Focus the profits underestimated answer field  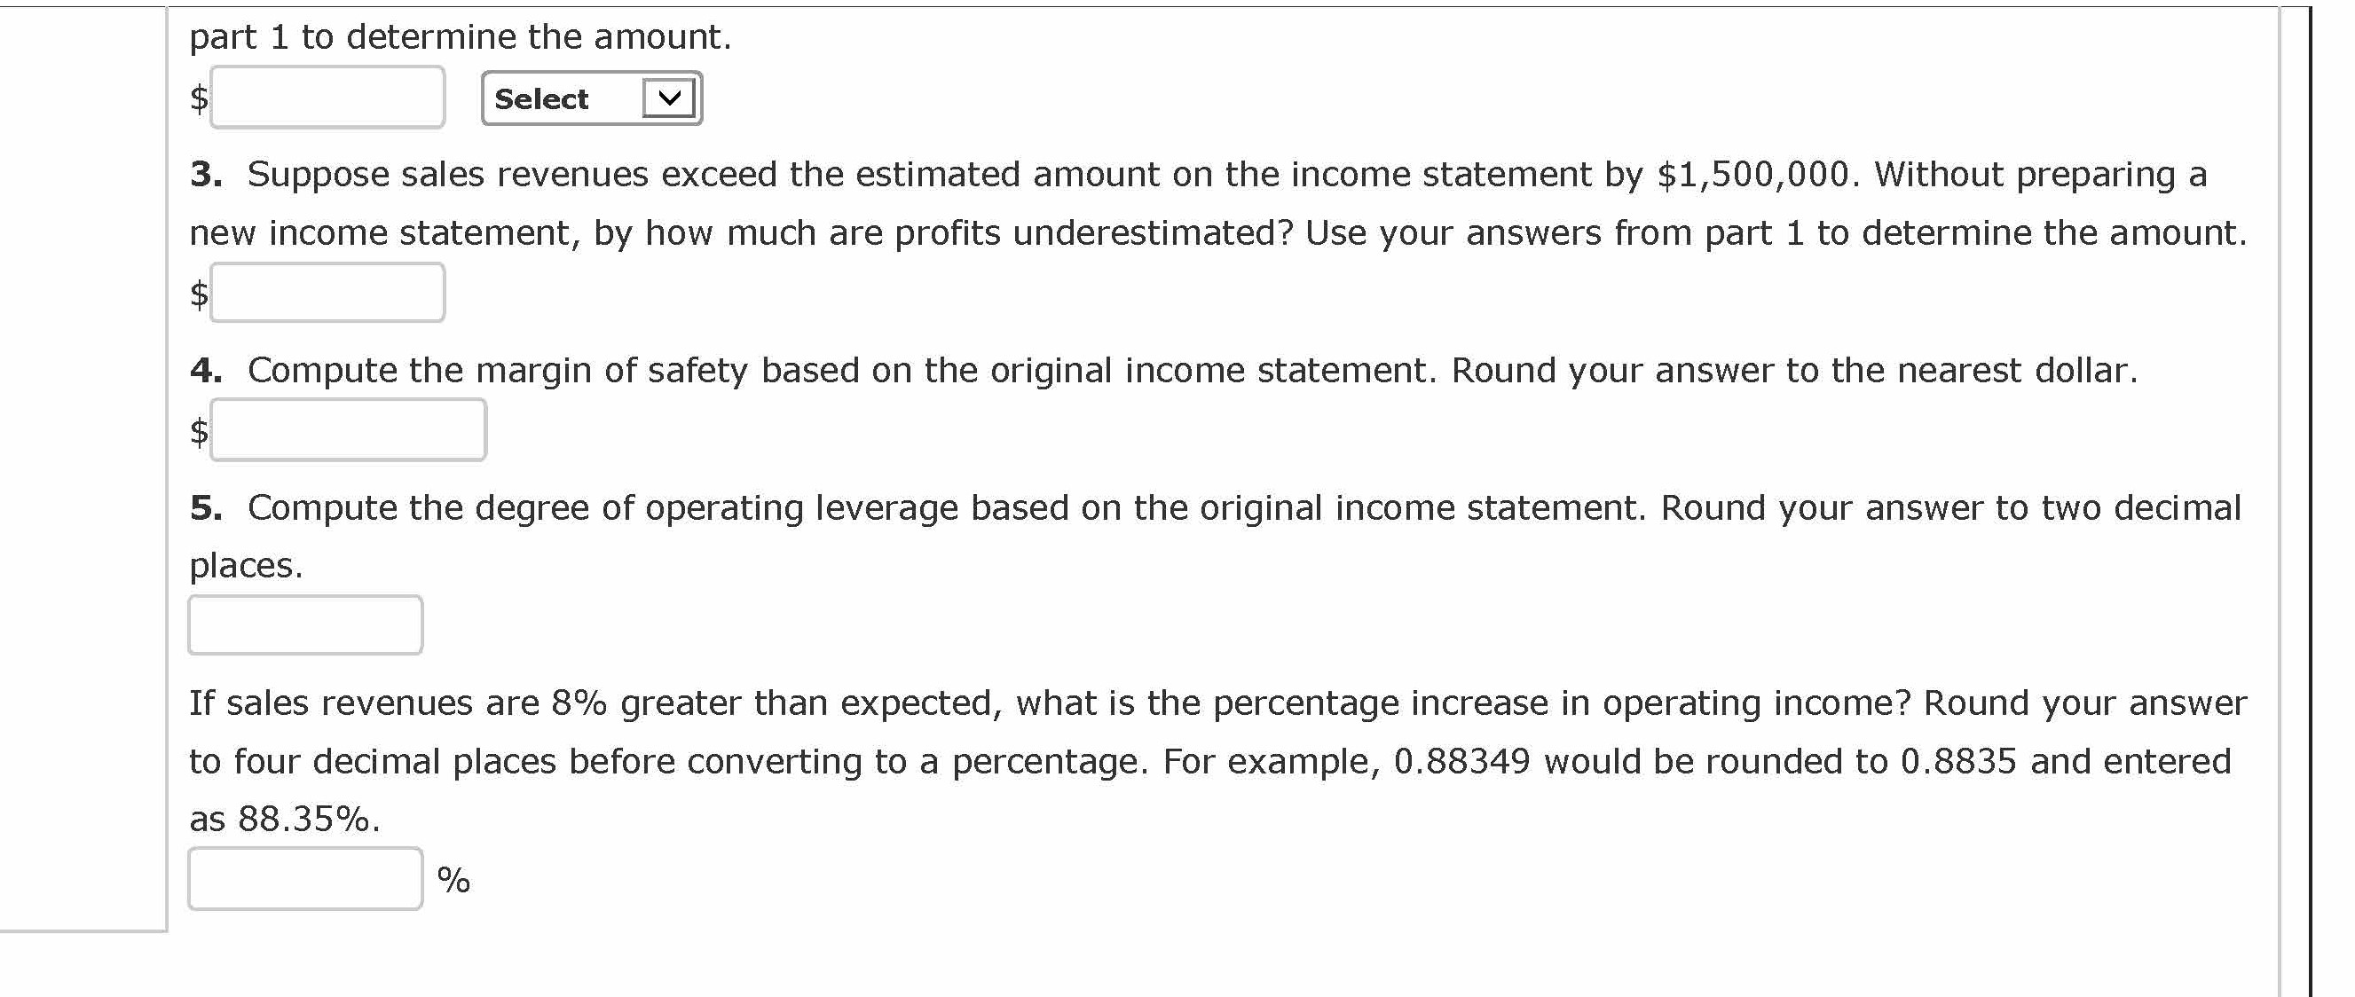(327, 293)
